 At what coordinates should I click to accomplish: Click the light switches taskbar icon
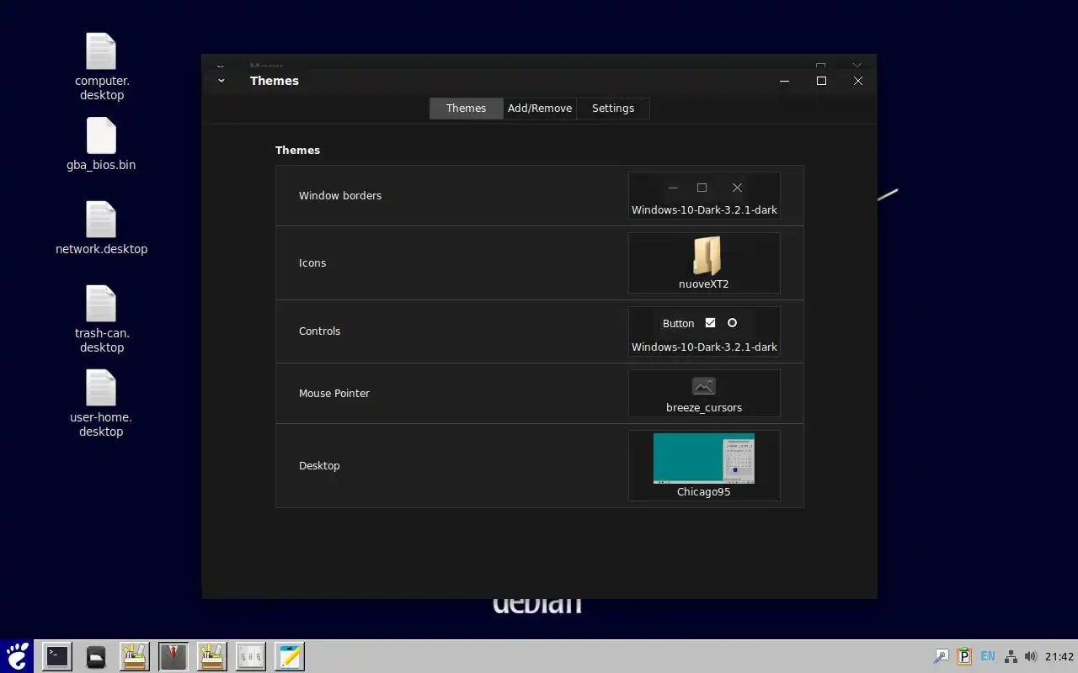click(x=251, y=656)
